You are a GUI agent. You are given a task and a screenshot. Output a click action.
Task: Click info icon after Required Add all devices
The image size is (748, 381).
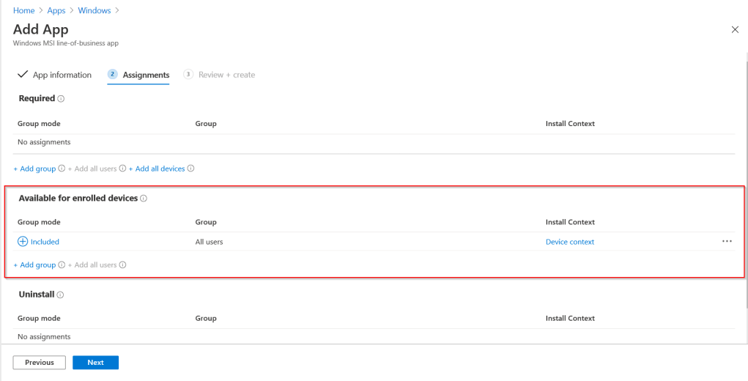[x=190, y=169]
